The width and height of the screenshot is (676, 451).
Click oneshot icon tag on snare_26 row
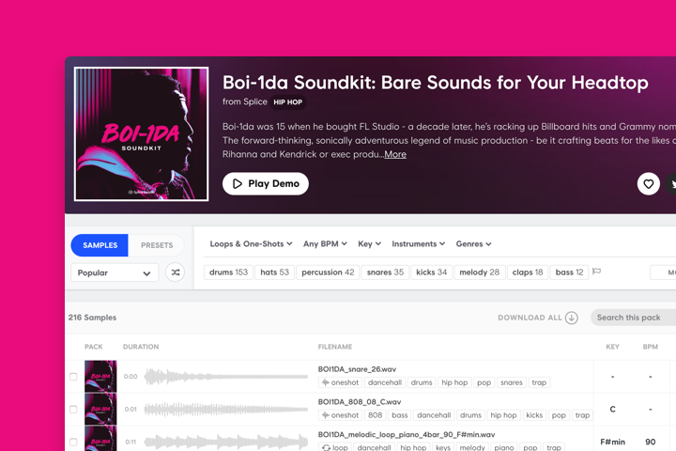340,382
